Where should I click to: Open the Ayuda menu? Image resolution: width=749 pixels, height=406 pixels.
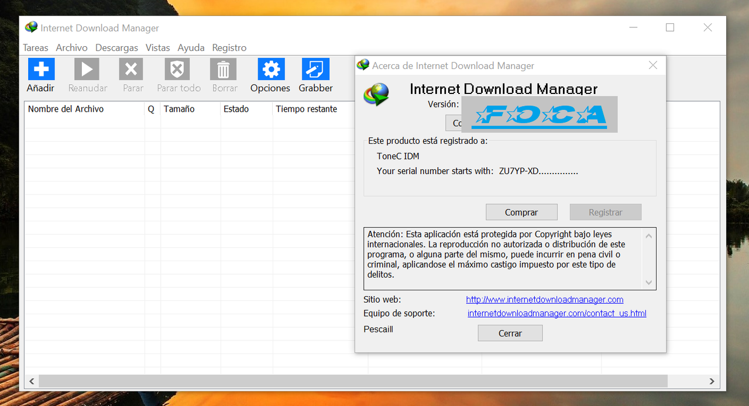(191, 48)
